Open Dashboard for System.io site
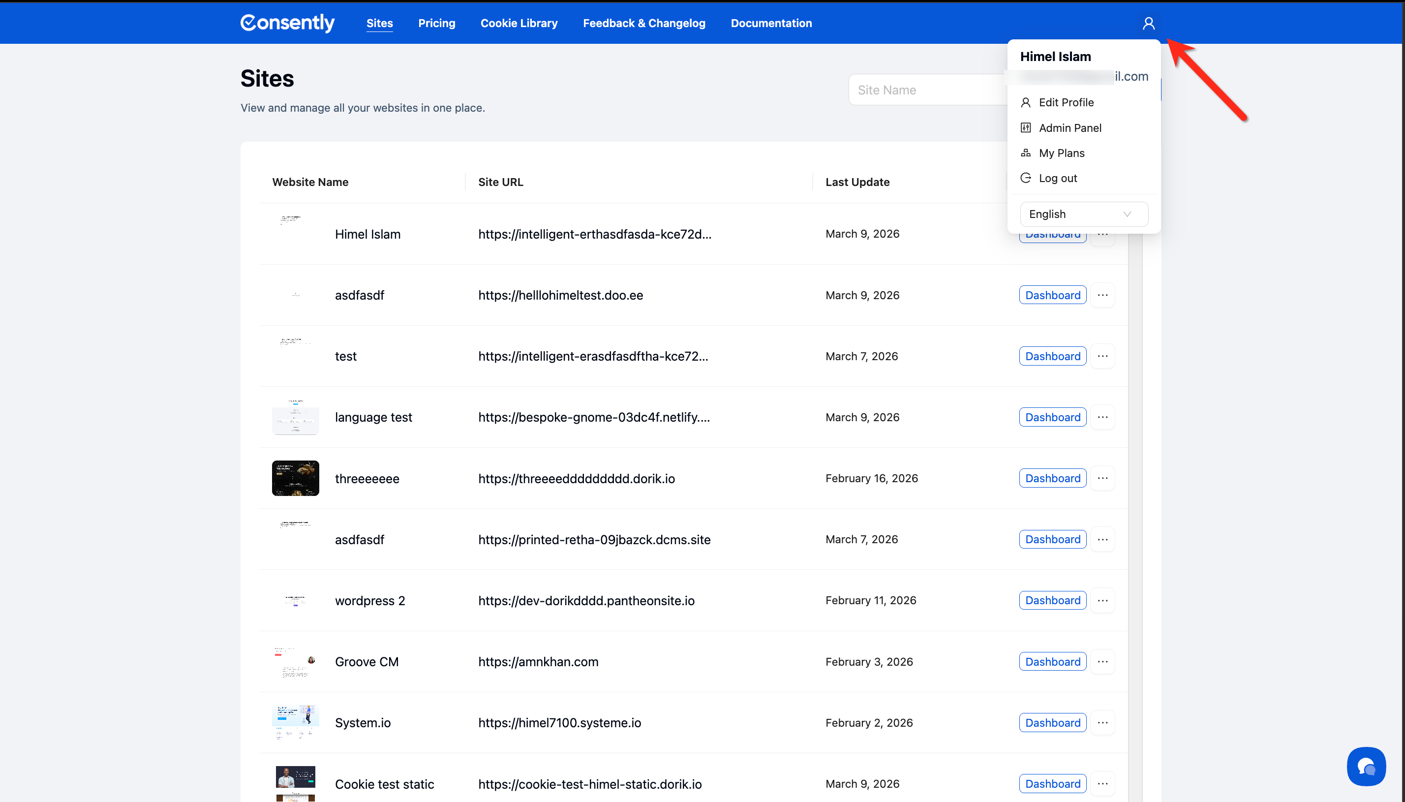This screenshot has width=1405, height=802. point(1052,723)
